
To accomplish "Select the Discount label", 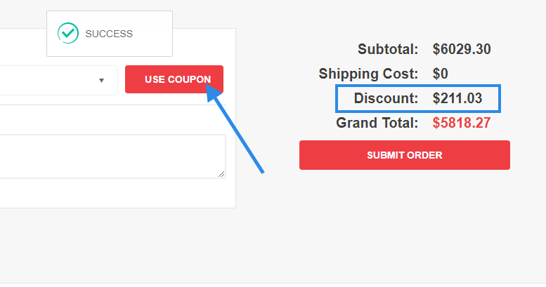I will pos(386,98).
